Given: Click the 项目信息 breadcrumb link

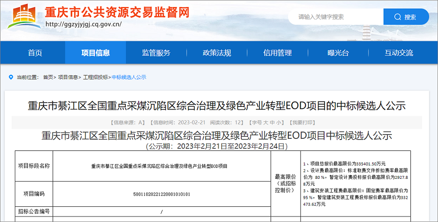Looking at the screenshot, I should pos(68,77).
